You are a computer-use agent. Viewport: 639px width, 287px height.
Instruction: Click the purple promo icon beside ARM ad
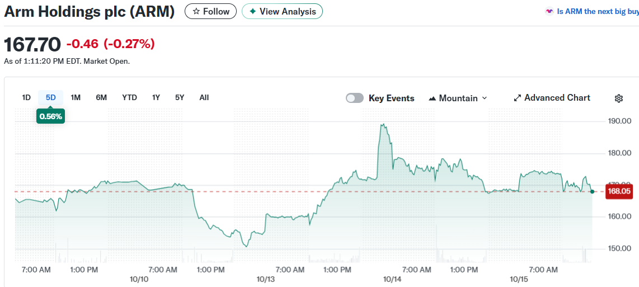549,11
